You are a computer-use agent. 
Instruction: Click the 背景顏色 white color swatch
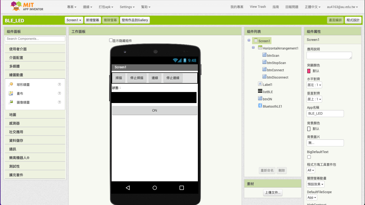[309, 129]
